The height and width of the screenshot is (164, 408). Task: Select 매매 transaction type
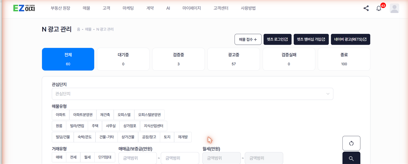pos(59,157)
